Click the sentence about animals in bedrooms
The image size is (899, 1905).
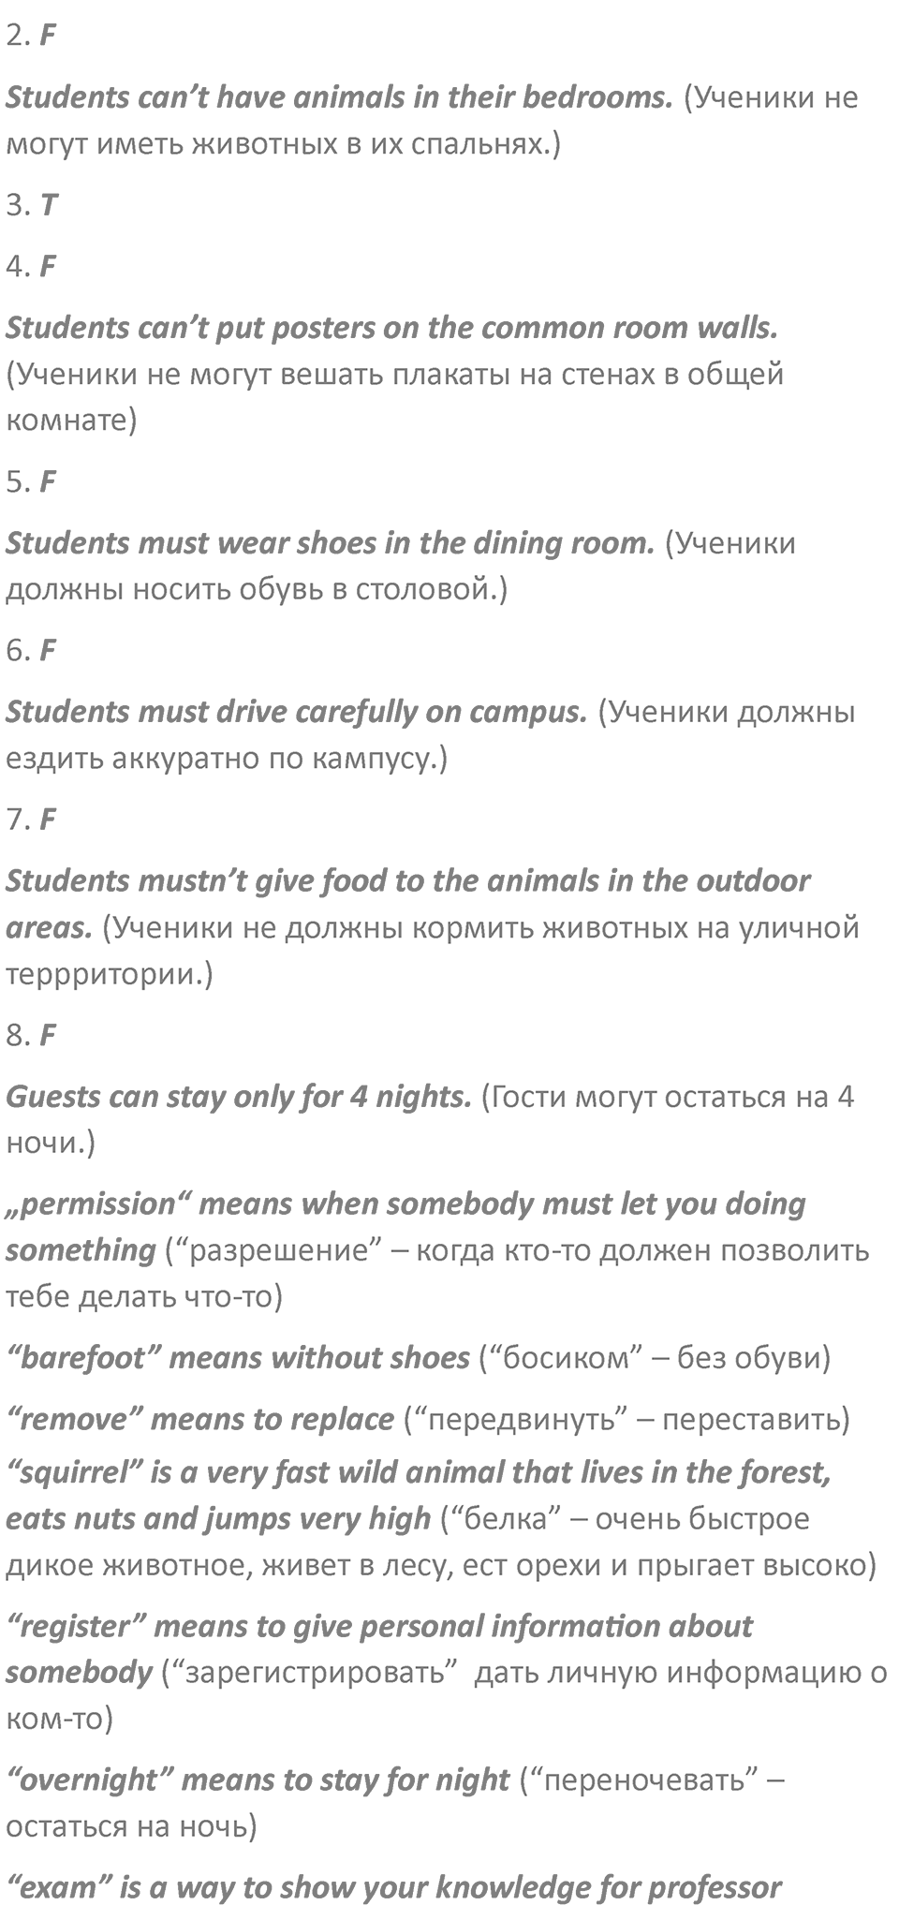click(339, 97)
